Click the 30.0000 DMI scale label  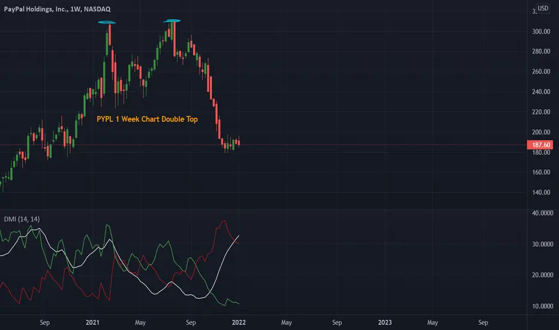pyautogui.click(x=542, y=244)
